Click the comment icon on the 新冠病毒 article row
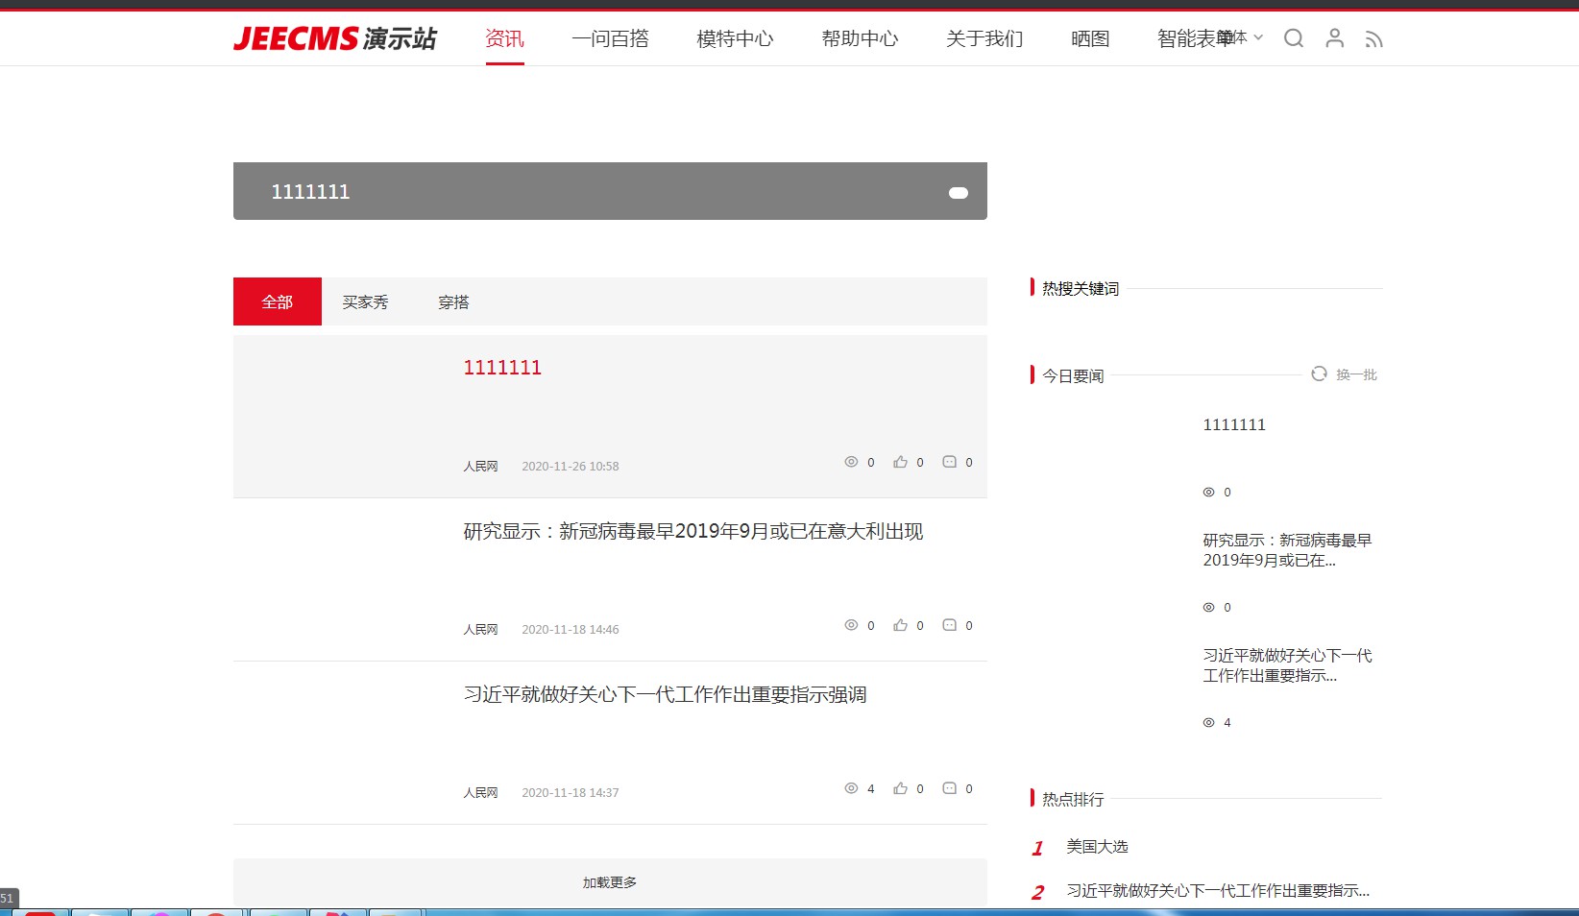The height and width of the screenshot is (916, 1579). tap(949, 625)
